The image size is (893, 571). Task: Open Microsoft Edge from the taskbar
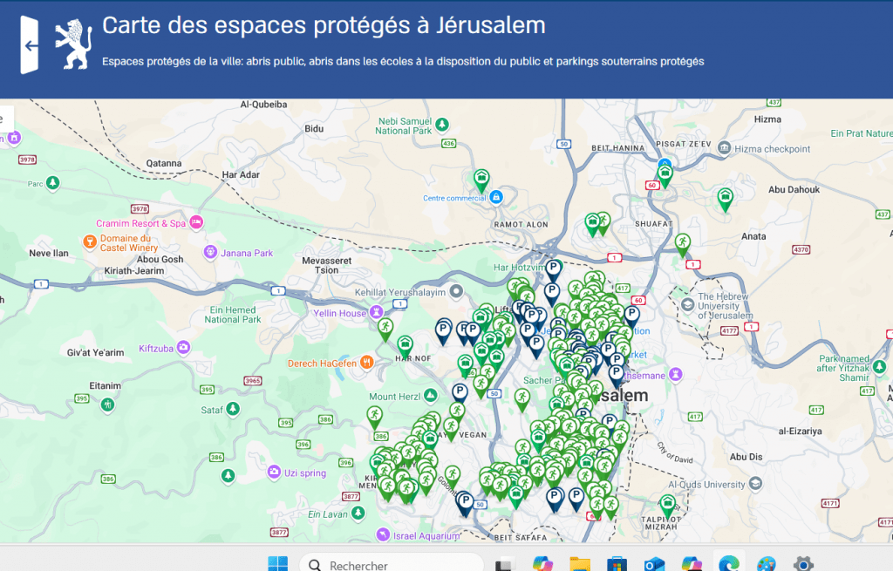pyautogui.click(x=726, y=563)
